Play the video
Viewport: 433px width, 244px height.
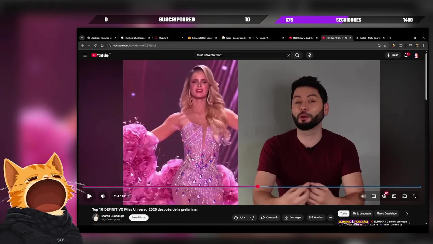(89, 196)
